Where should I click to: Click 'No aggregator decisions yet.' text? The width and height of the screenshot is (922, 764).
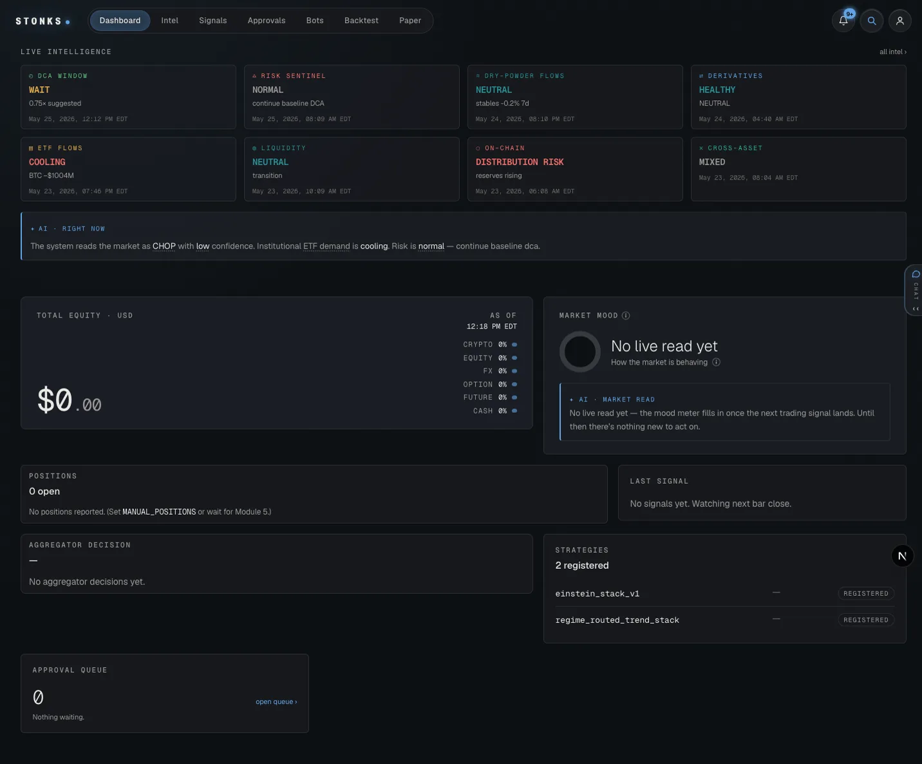pos(87,582)
